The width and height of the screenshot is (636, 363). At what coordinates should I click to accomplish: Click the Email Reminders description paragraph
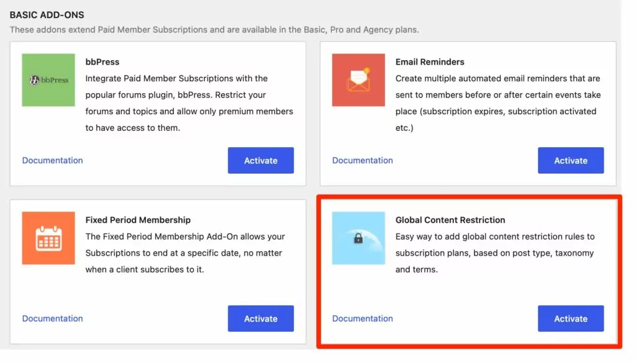coord(498,103)
